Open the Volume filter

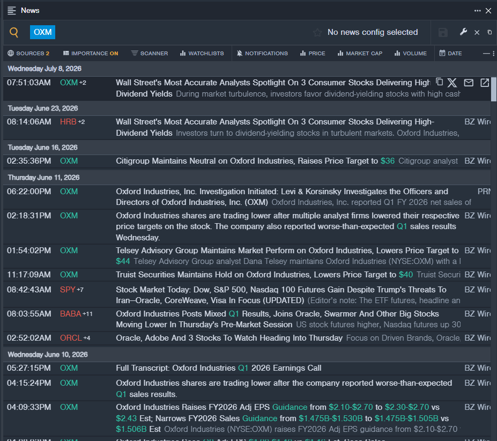[411, 53]
